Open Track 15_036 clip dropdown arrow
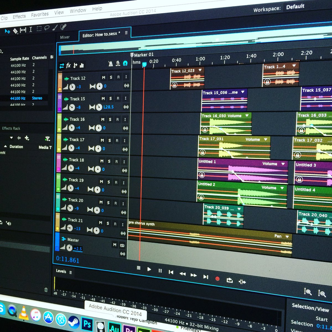This screenshot has width=332, height=332. click(x=243, y=92)
